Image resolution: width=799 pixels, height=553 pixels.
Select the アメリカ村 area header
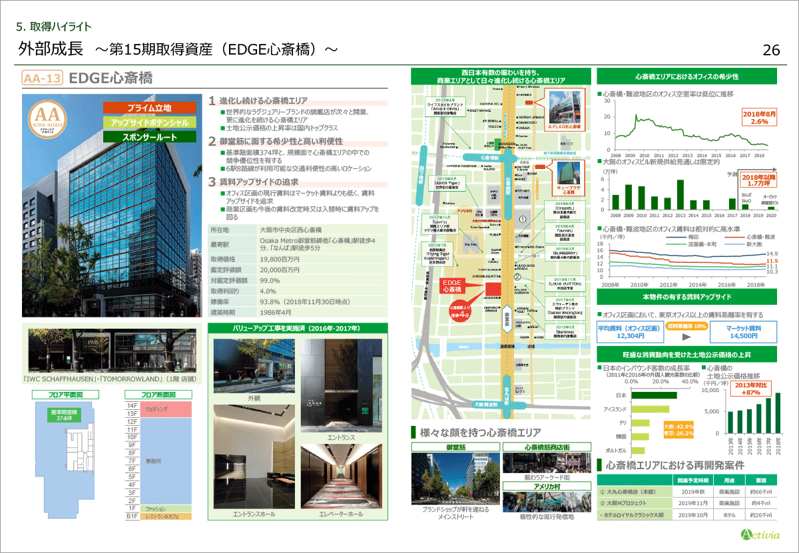547,486
